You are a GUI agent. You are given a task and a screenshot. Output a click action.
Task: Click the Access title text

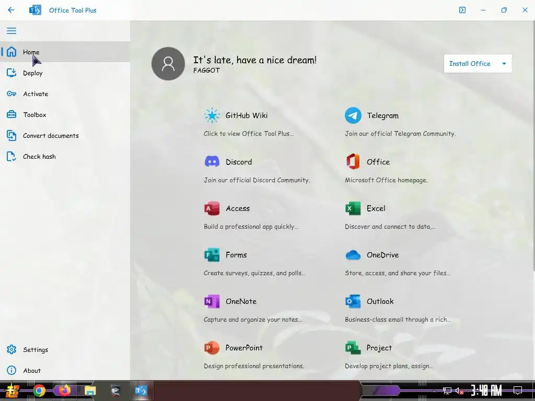point(238,208)
